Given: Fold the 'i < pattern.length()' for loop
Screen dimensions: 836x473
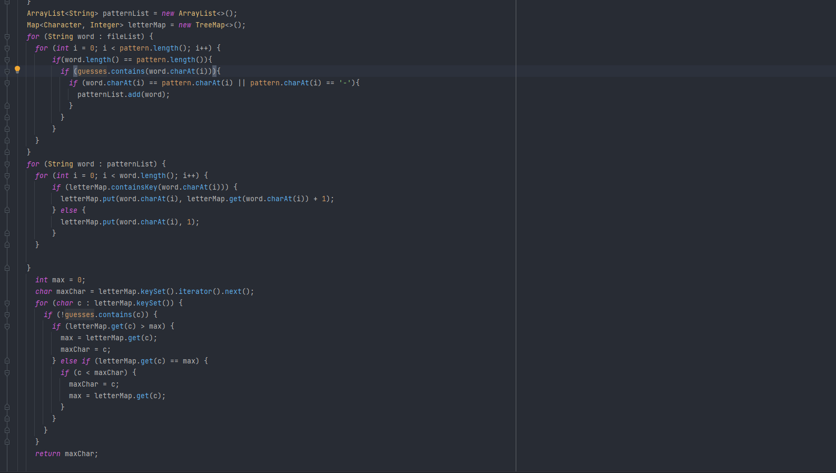Looking at the screenshot, I should point(7,48).
